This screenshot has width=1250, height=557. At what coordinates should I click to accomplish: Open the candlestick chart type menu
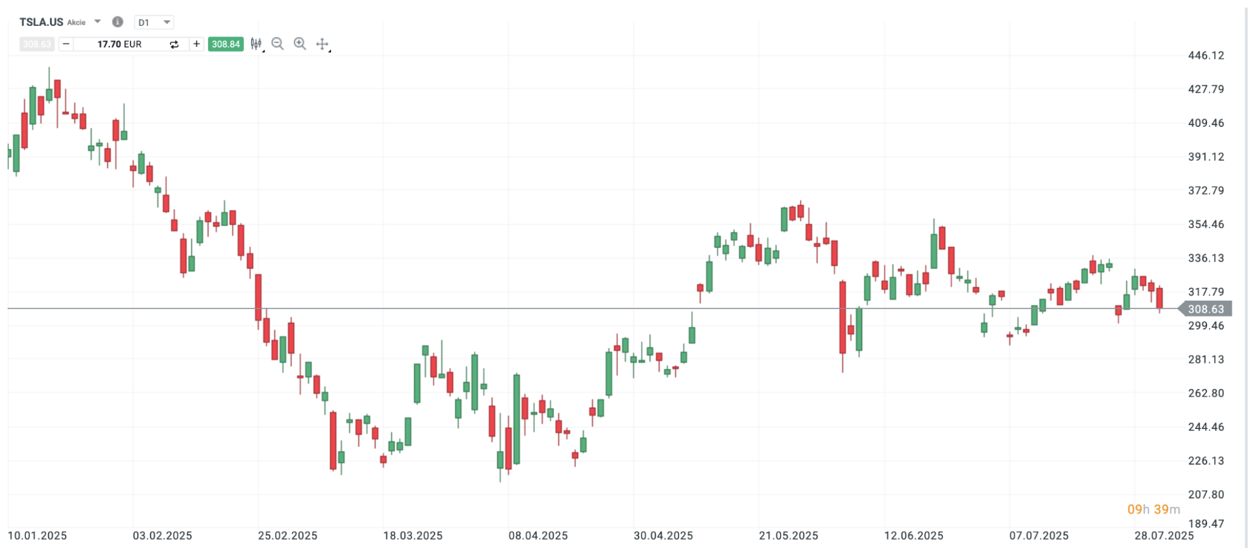256,44
